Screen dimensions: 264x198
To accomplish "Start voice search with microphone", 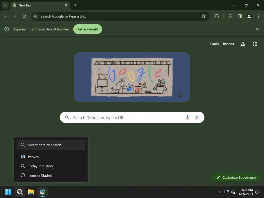I will pos(187,117).
